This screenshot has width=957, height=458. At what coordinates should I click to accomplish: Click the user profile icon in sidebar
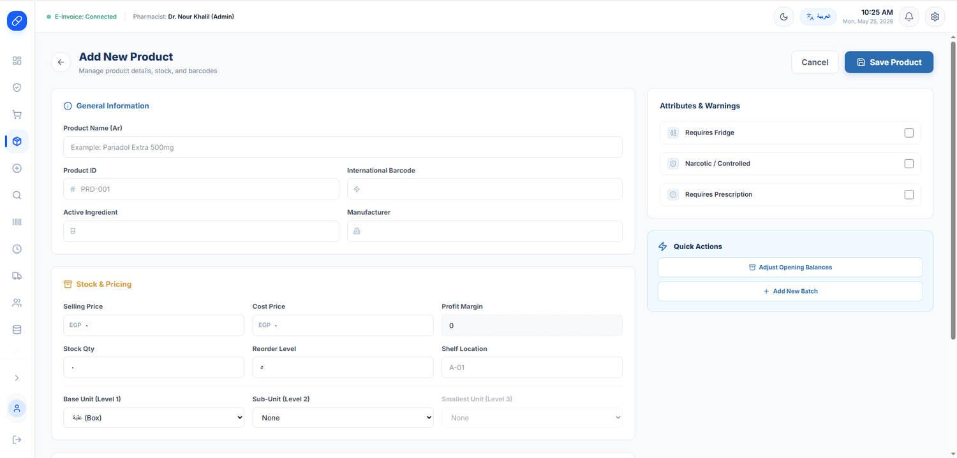click(x=17, y=408)
